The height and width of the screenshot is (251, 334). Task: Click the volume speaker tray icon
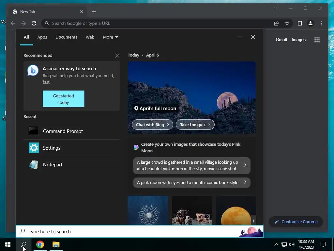[x=292, y=244]
